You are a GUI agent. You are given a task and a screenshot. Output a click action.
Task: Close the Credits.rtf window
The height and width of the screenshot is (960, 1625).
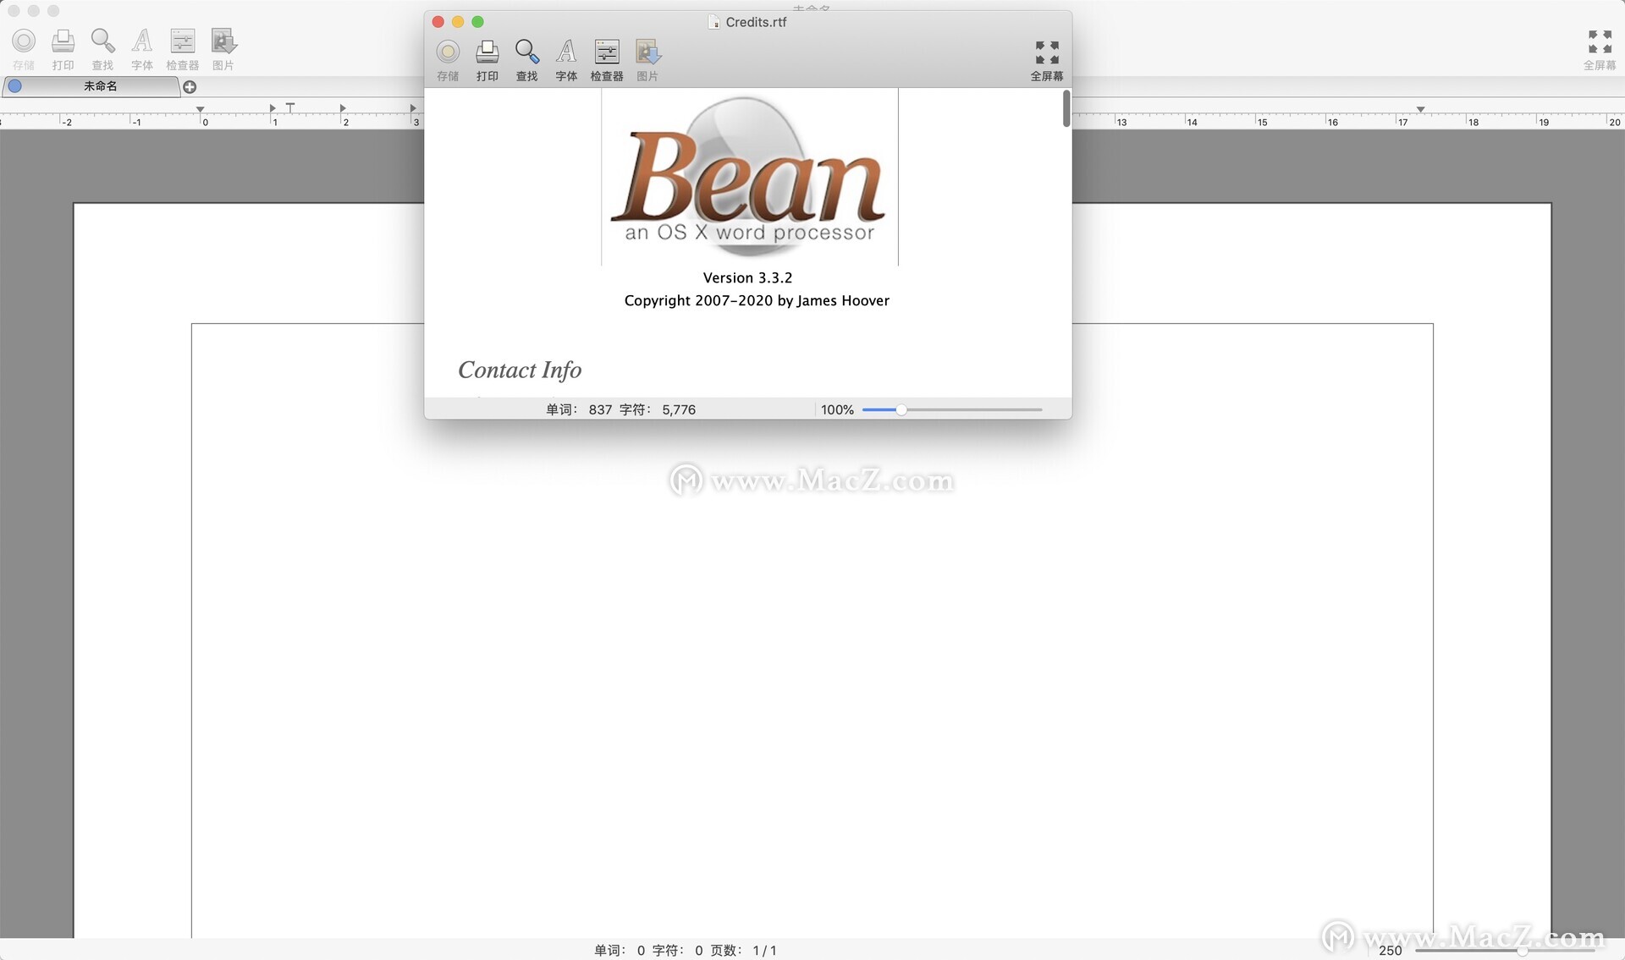pyautogui.click(x=438, y=22)
